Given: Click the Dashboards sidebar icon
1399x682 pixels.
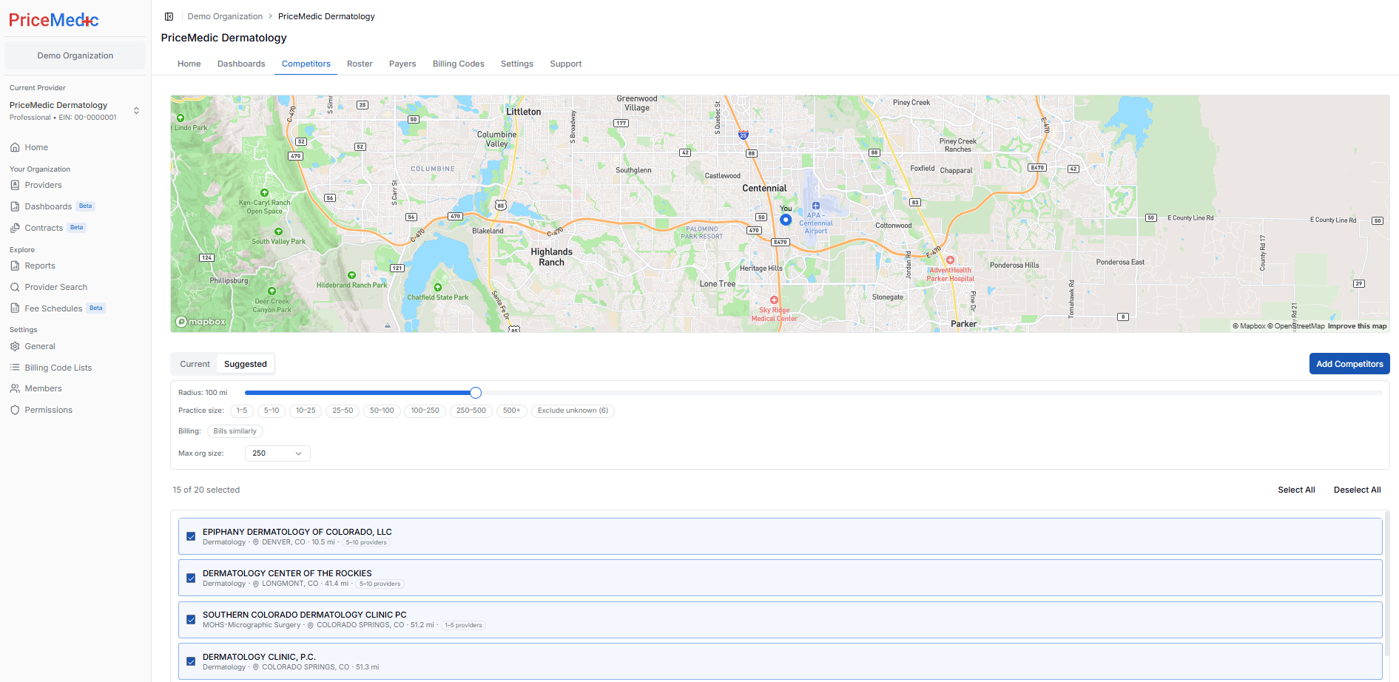Looking at the screenshot, I should [15, 206].
